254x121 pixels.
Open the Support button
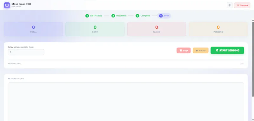242,5
